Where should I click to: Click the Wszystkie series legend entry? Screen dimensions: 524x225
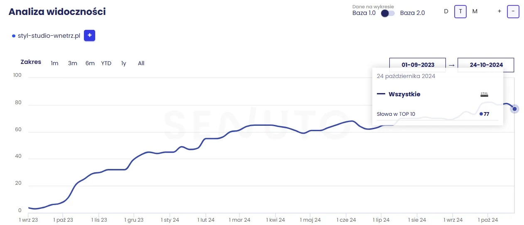404,94
